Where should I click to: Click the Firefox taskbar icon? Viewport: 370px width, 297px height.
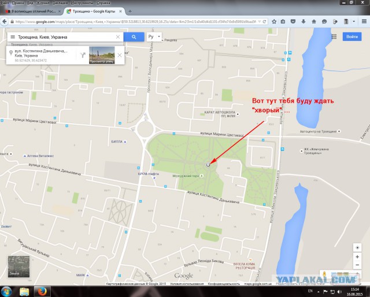point(42,292)
